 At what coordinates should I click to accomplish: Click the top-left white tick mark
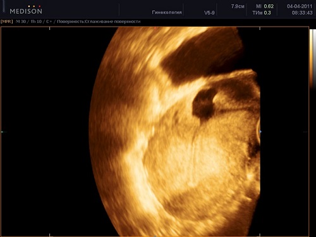(x=50, y=28)
